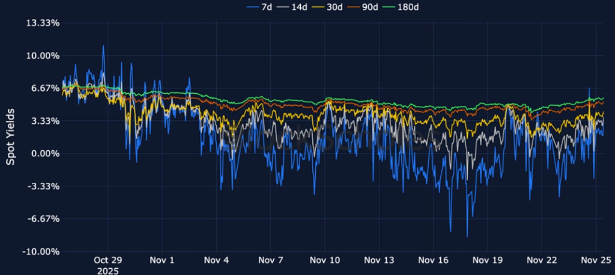Image resolution: width=615 pixels, height=275 pixels.
Task: Click the Spot Yields axis title
Action: coord(10,137)
